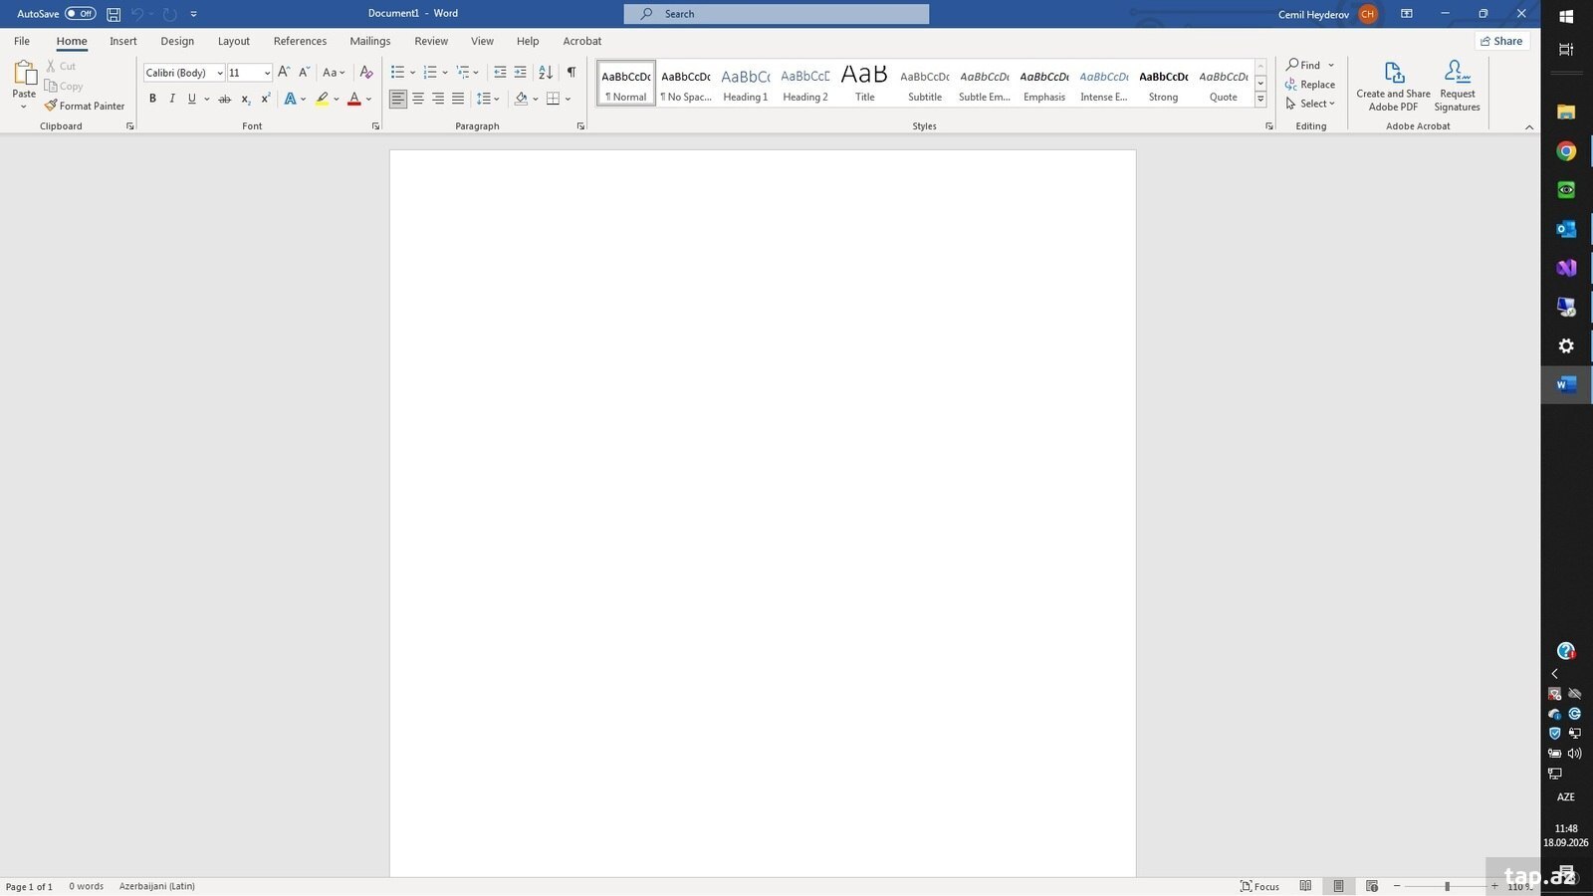This screenshot has width=1593, height=896.
Task: Toggle Print Layout view button
Action: pos(1338,886)
